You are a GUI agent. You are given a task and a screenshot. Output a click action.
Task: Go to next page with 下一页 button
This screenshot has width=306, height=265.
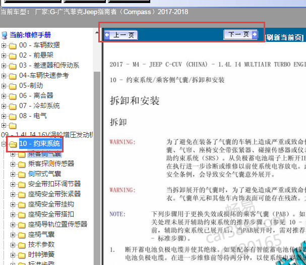click(x=240, y=35)
